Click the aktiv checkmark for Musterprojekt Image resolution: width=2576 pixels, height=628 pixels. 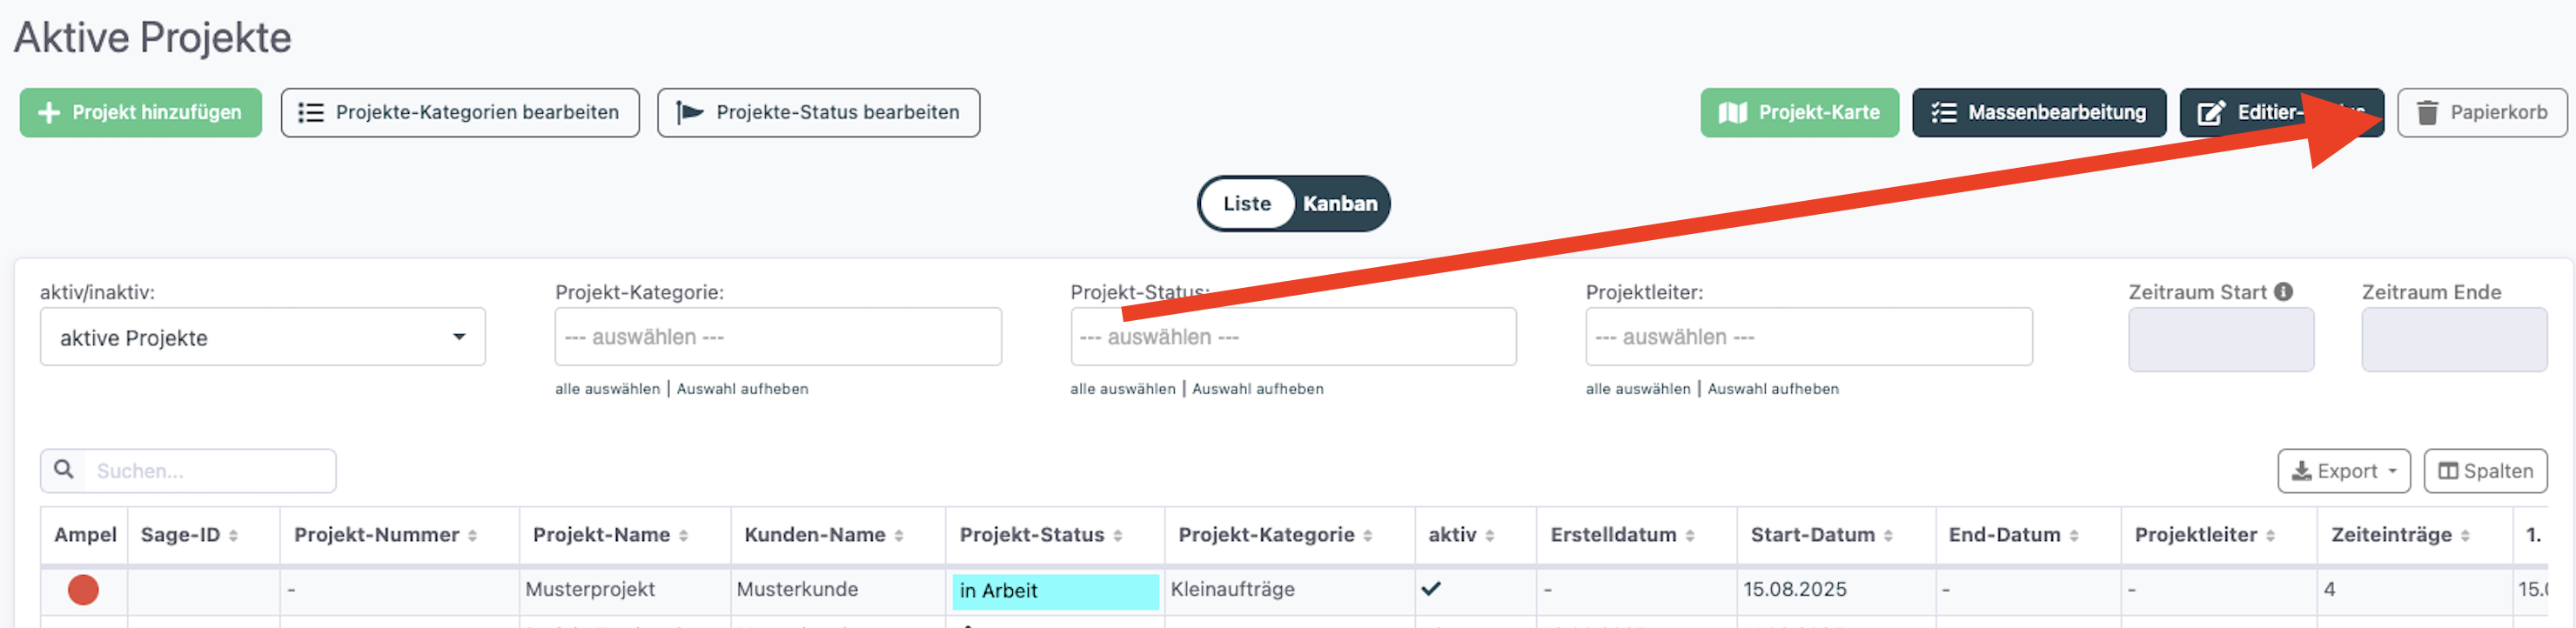pos(1431,589)
